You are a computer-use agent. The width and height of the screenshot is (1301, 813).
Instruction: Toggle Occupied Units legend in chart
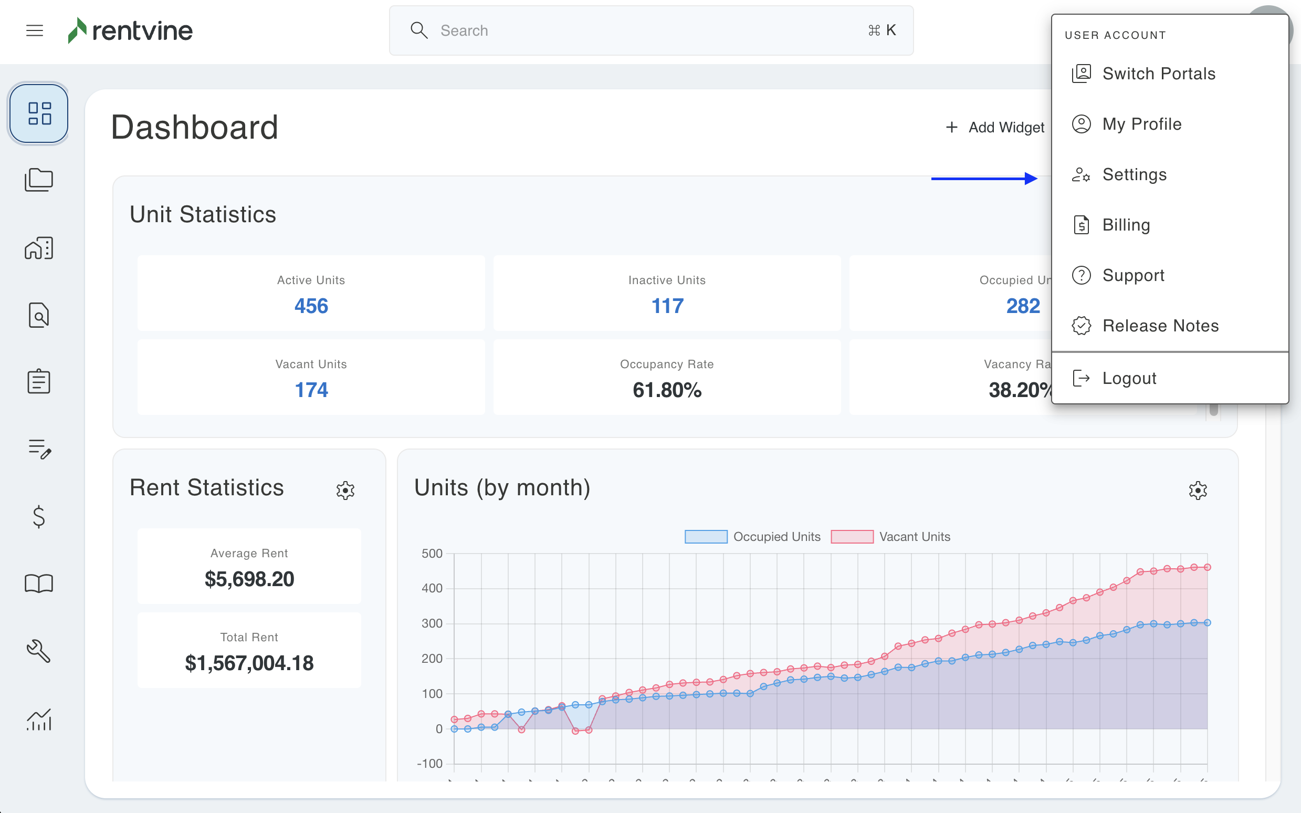(x=752, y=537)
